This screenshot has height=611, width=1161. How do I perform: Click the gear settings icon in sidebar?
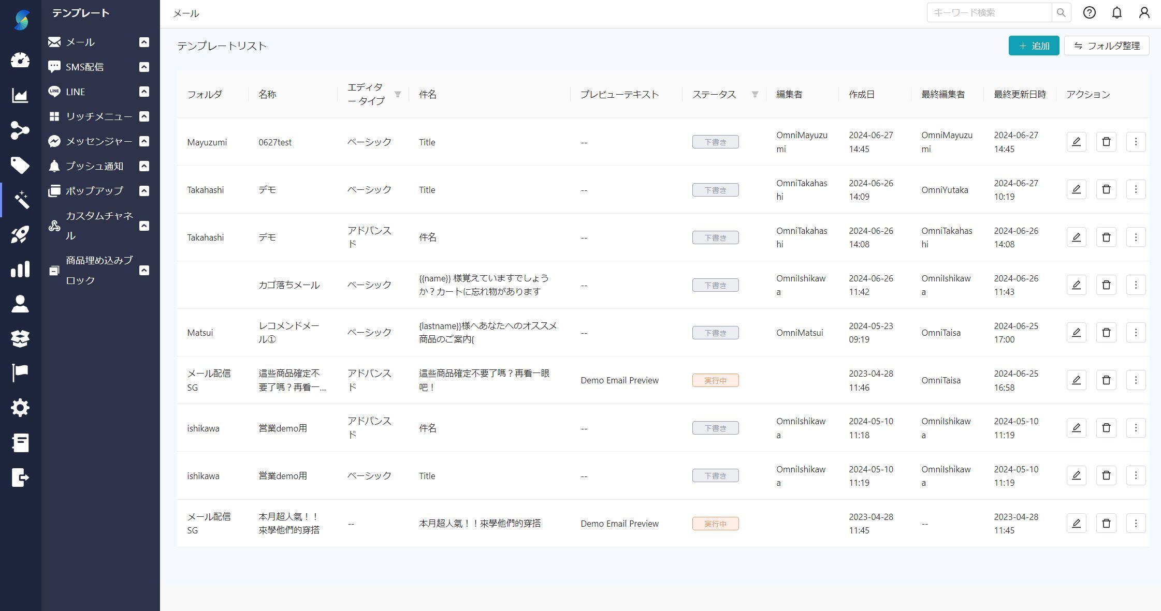pyautogui.click(x=20, y=408)
